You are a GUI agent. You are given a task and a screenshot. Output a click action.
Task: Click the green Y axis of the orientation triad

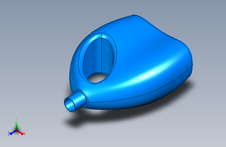tap(16, 126)
